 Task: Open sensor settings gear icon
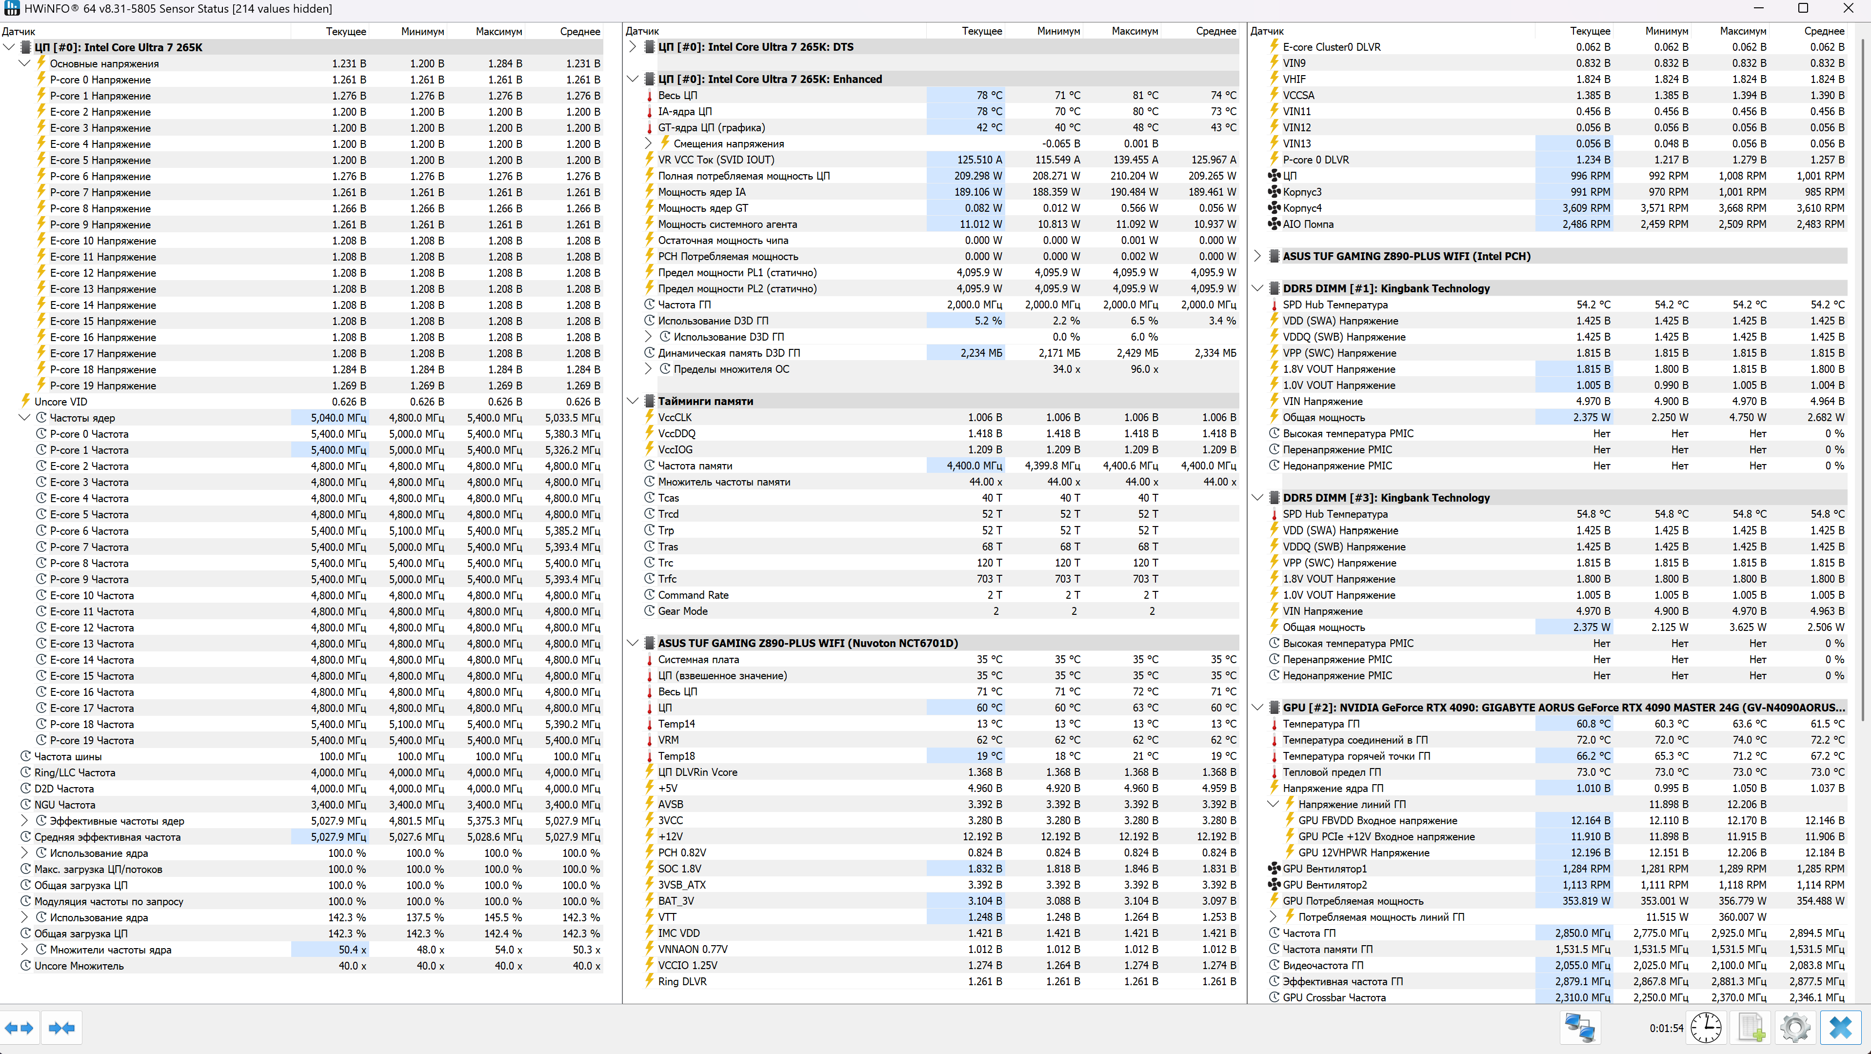1795,1028
